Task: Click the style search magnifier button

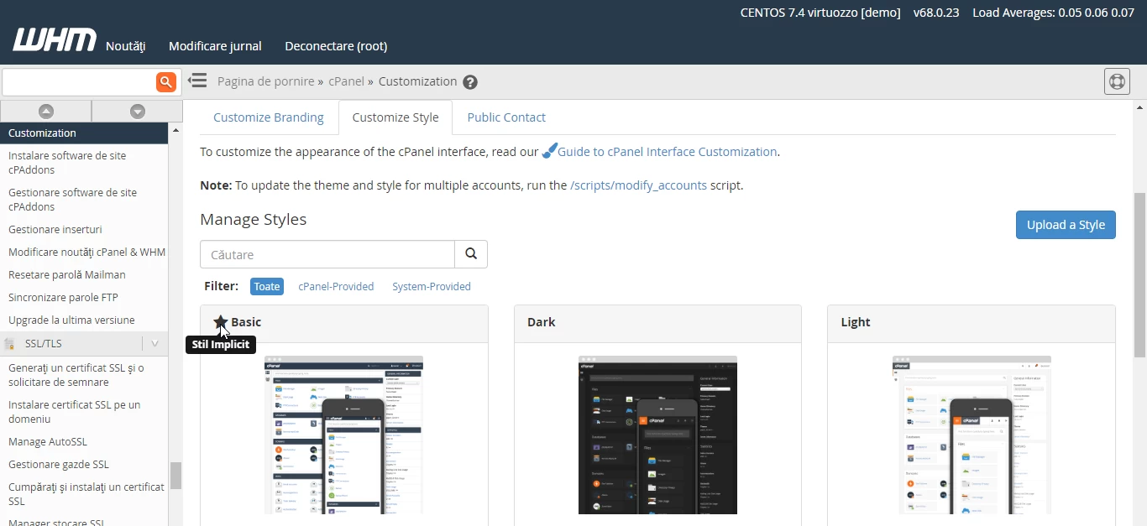Action: (x=471, y=254)
